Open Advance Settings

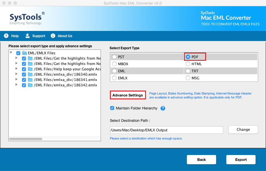[x=128, y=95]
